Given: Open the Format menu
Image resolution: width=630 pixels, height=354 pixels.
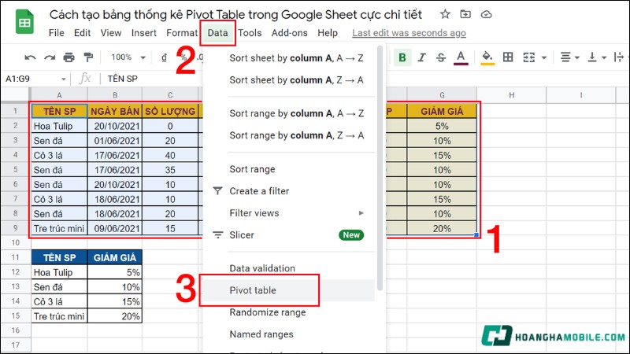Looking at the screenshot, I should pos(182,33).
